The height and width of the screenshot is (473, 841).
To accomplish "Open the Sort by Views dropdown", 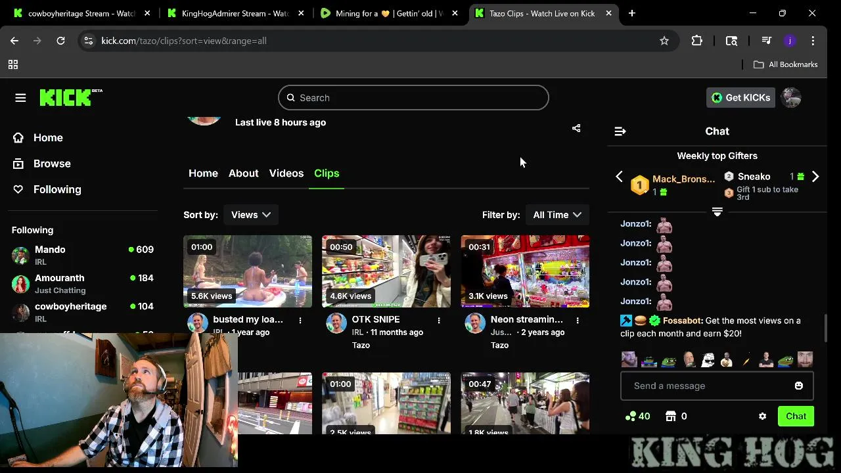I will pos(250,215).
